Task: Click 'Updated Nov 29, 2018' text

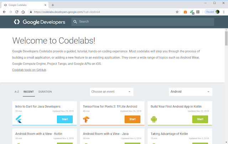Action: (x=63, y=111)
